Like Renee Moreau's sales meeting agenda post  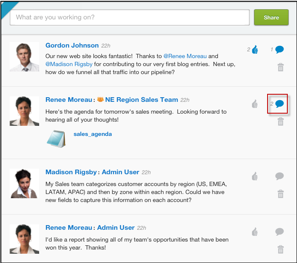[x=255, y=104]
